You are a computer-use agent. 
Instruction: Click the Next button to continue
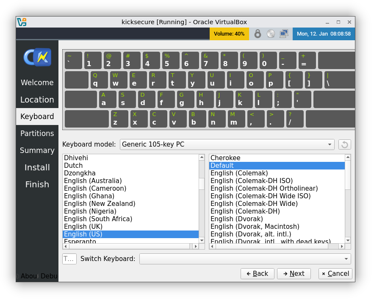294,273
